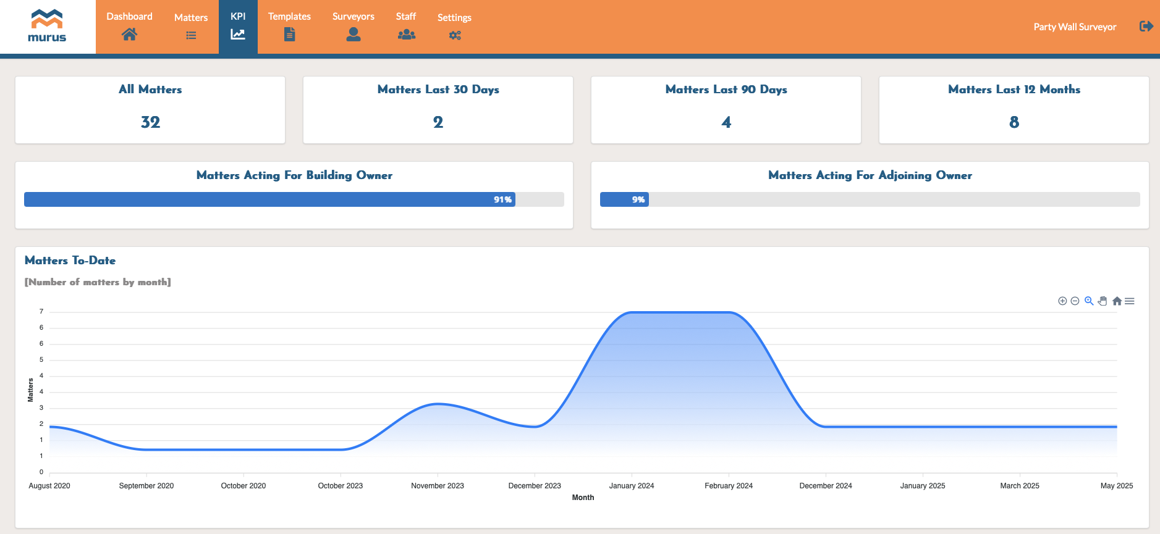Open the chart hamburger export menu
Viewport: 1160px width, 534px height.
point(1130,301)
